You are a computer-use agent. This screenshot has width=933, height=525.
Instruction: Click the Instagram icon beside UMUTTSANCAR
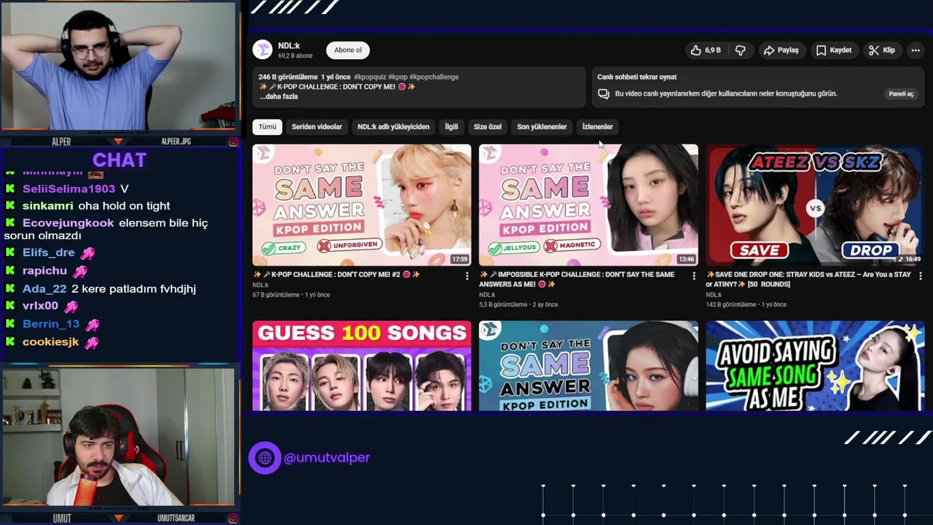[233, 518]
